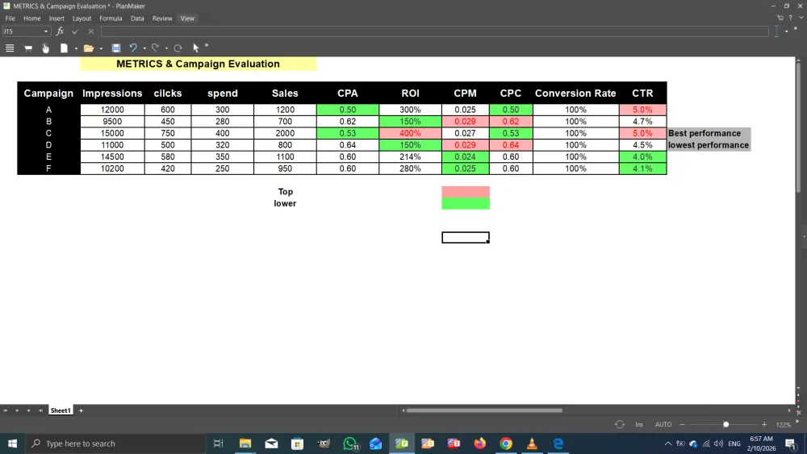Open the Insert menu
The width and height of the screenshot is (807, 454).
tap(56, 19)
